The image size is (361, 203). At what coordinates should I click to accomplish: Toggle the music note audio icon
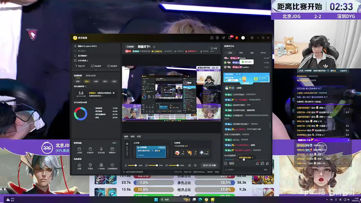point(146,165)
